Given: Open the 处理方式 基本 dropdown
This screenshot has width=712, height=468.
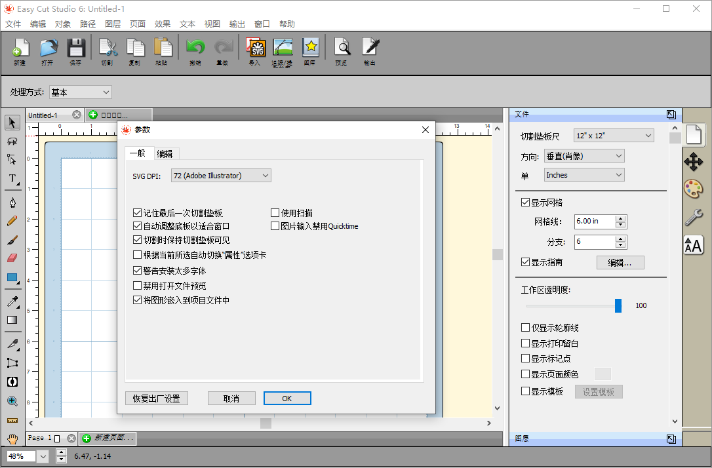Looking at the screenshot, I should [x=80, y=92].
